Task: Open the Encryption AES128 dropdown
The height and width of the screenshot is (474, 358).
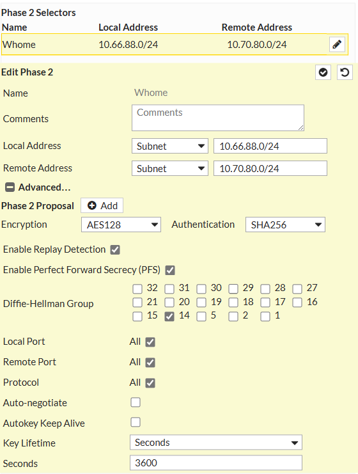Action: coord(121,225)
